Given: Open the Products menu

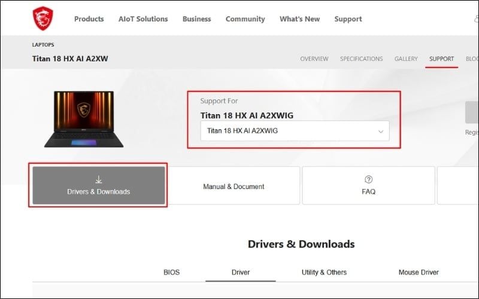Looking at the screenshot, I should (89, 19).
